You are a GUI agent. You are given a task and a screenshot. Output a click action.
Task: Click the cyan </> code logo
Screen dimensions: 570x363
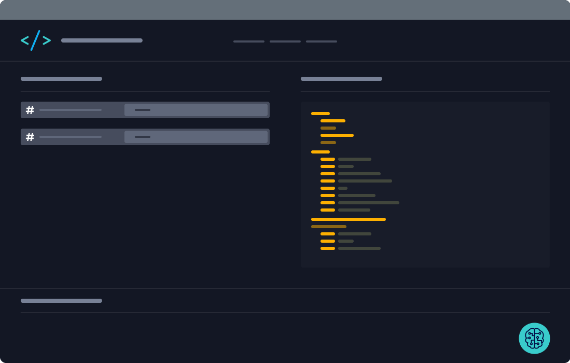(x=35, y=40)
